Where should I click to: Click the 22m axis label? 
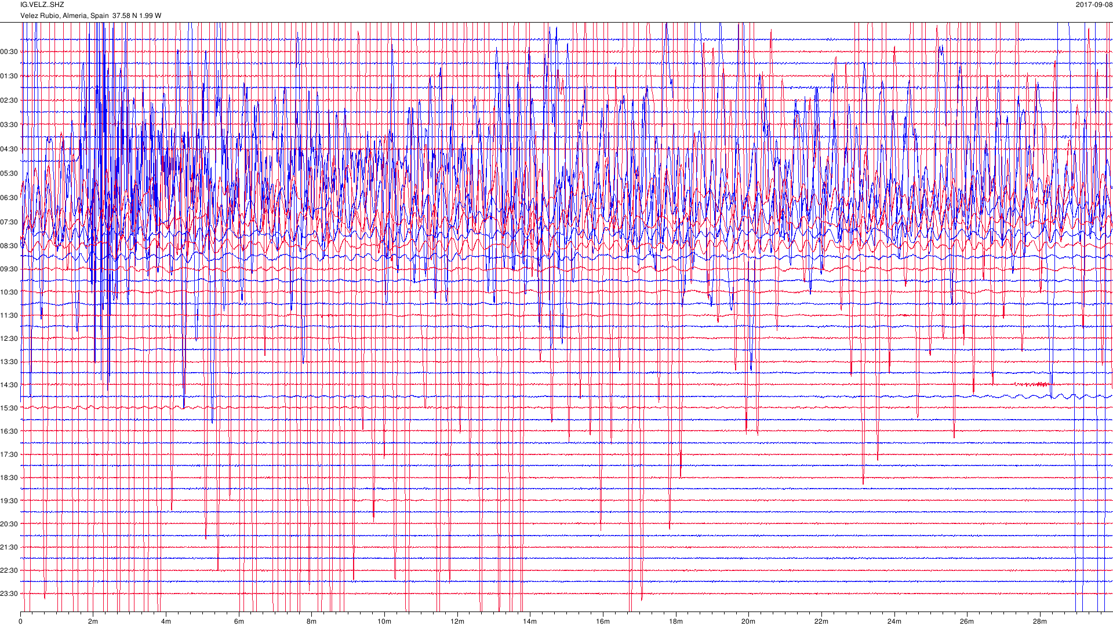pos(821,621)
